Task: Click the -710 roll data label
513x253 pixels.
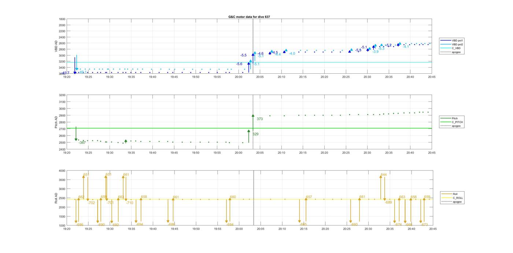Action: (129, 203)
